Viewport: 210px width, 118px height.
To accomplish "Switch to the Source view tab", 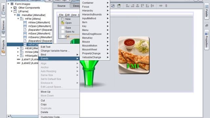I will click(x=61, y=6).
